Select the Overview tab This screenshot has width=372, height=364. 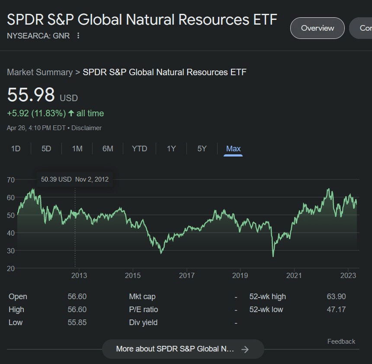317,28
